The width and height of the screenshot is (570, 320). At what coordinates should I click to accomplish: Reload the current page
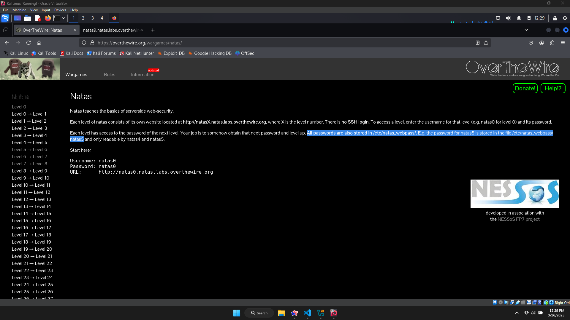[28, 43]
